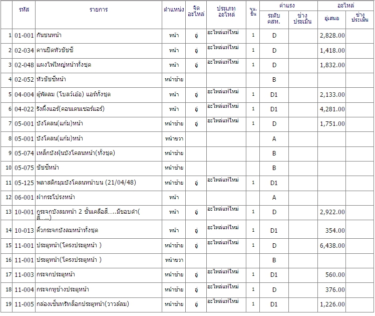Click code 11-004 in row 18

(24, 289)
